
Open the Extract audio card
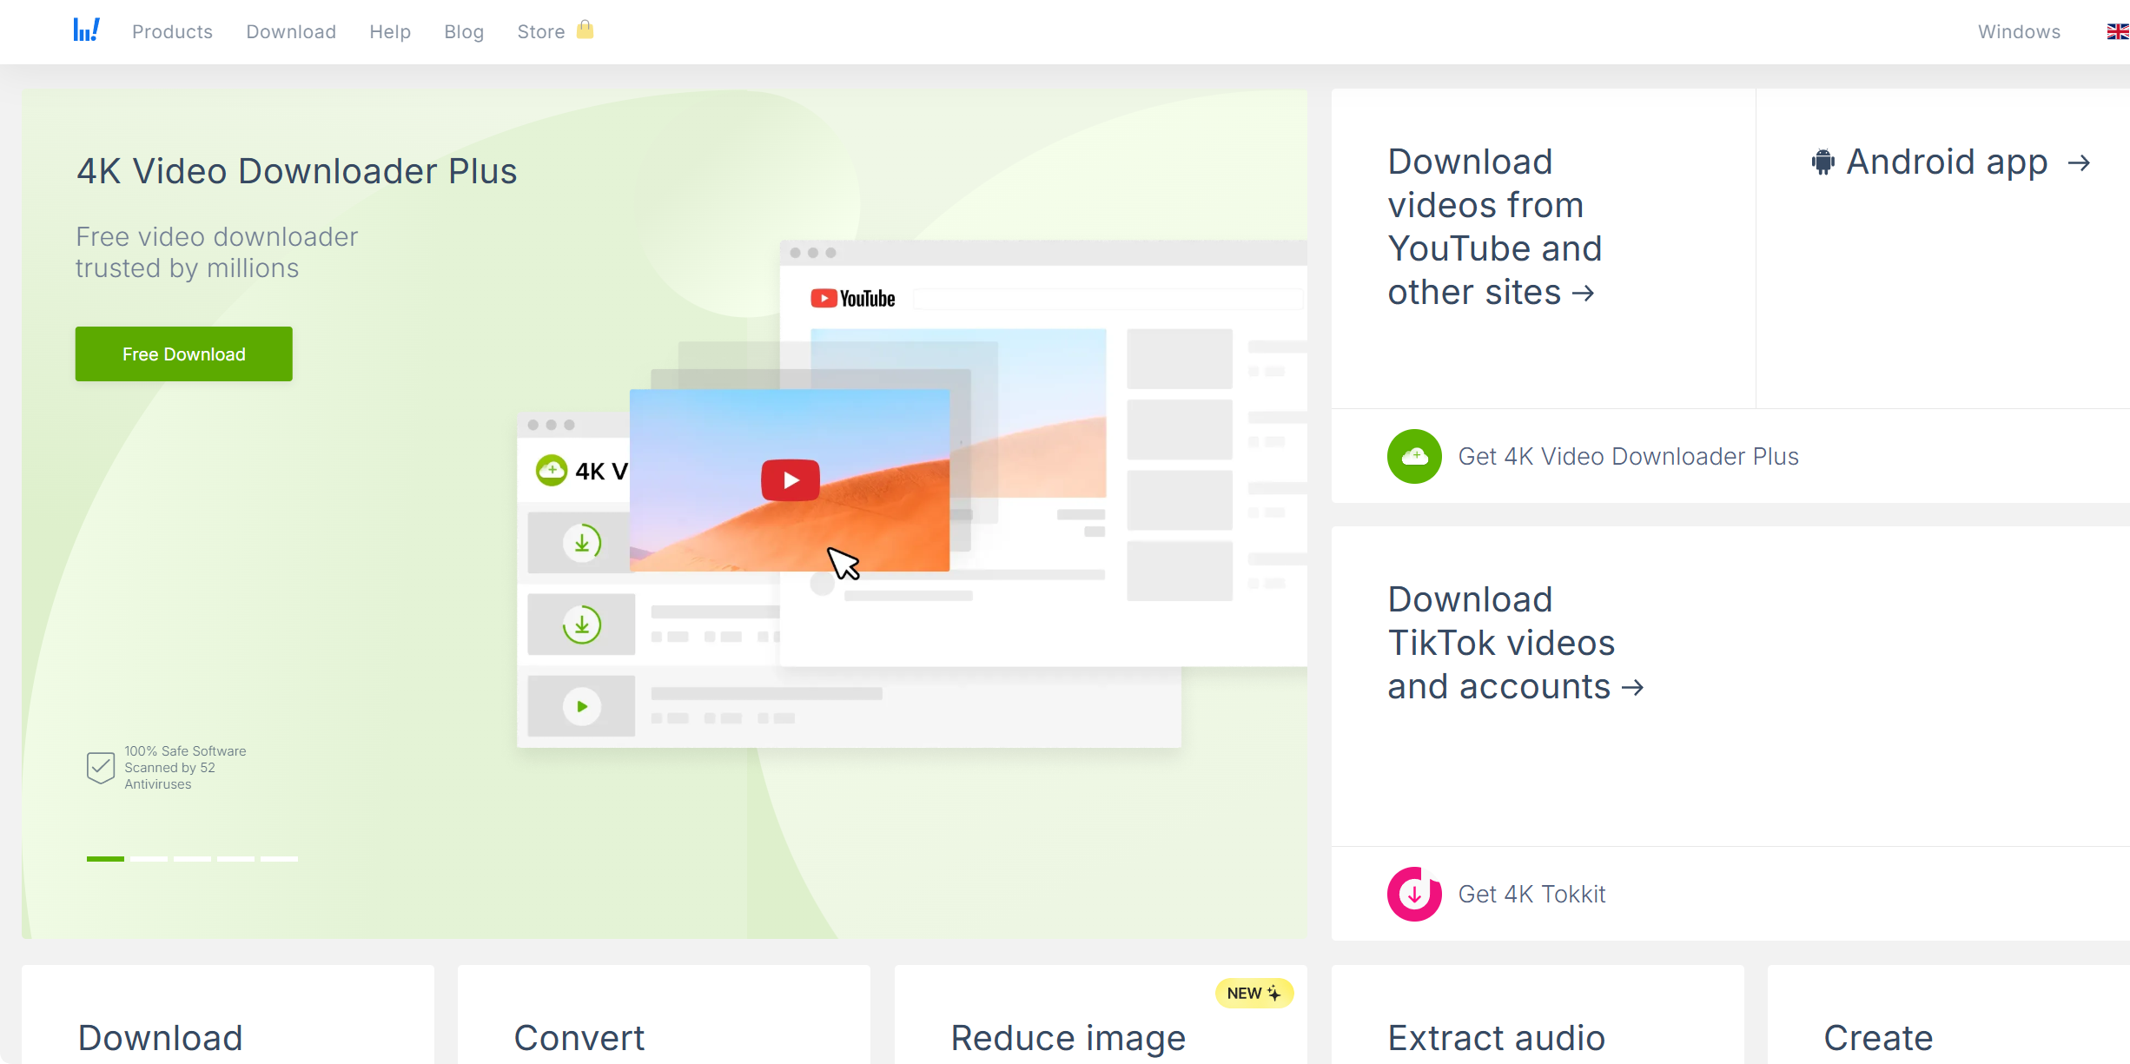[x=1538, y=1014]
